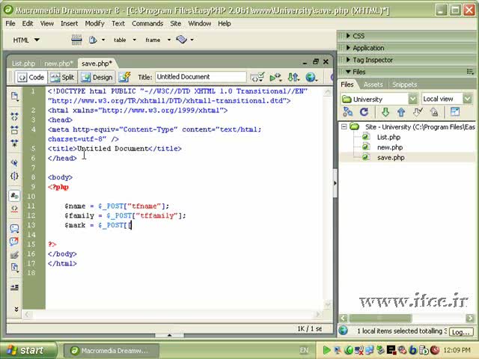
Task: Click the Expand All icon
Action: [x=14, y=143]
